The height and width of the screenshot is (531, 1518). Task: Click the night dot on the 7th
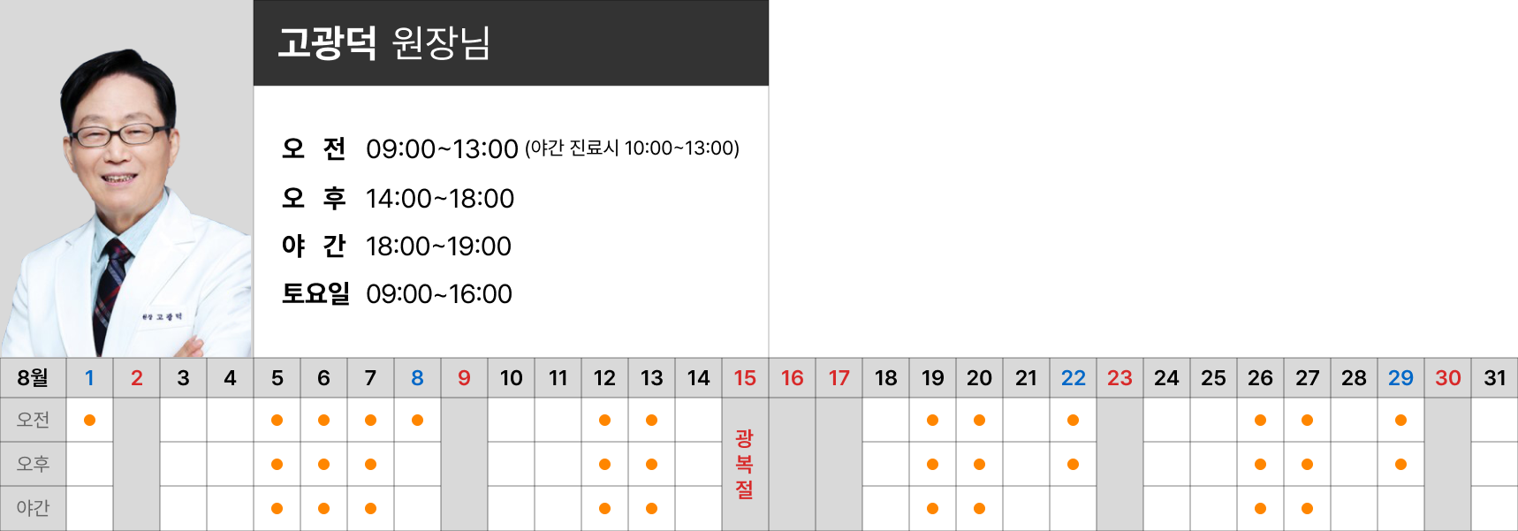pyautogui.click(x=370, y=508)
